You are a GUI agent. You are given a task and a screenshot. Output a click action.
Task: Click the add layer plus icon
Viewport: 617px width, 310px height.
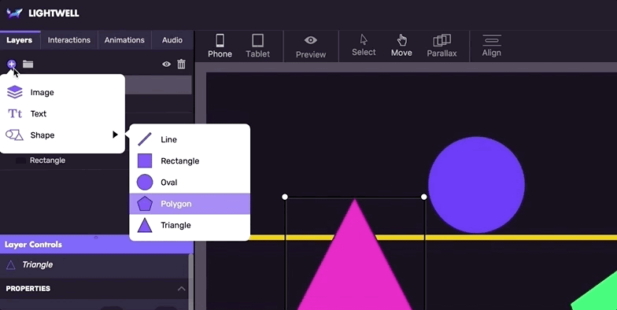click(11, 64)
